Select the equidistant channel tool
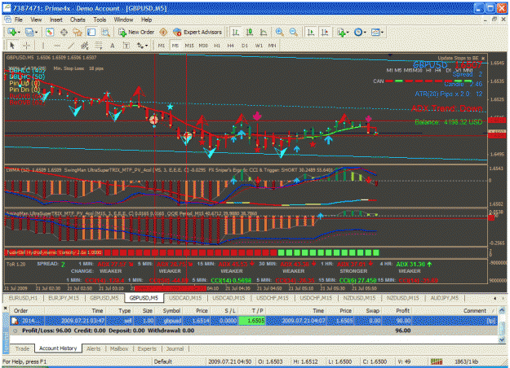 click(x=85, y=46)
